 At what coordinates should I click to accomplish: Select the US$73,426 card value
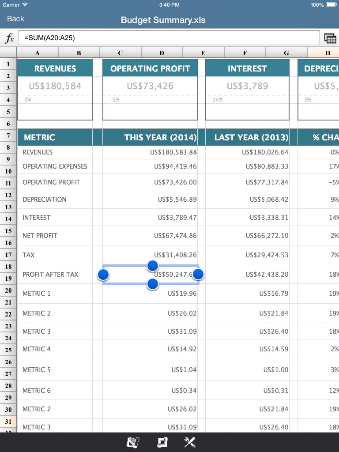click(150, 86)
